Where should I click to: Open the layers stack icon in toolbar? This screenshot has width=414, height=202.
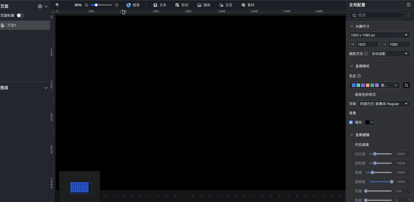tap(57, 5)
